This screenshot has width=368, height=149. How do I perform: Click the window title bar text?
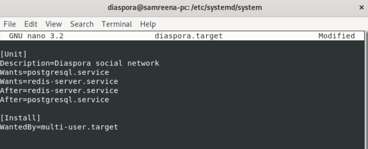185,8
